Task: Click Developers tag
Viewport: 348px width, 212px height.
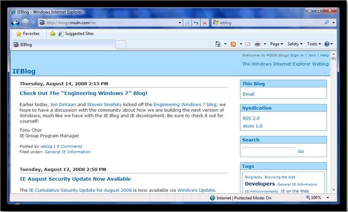Action: tap(260, 184)
